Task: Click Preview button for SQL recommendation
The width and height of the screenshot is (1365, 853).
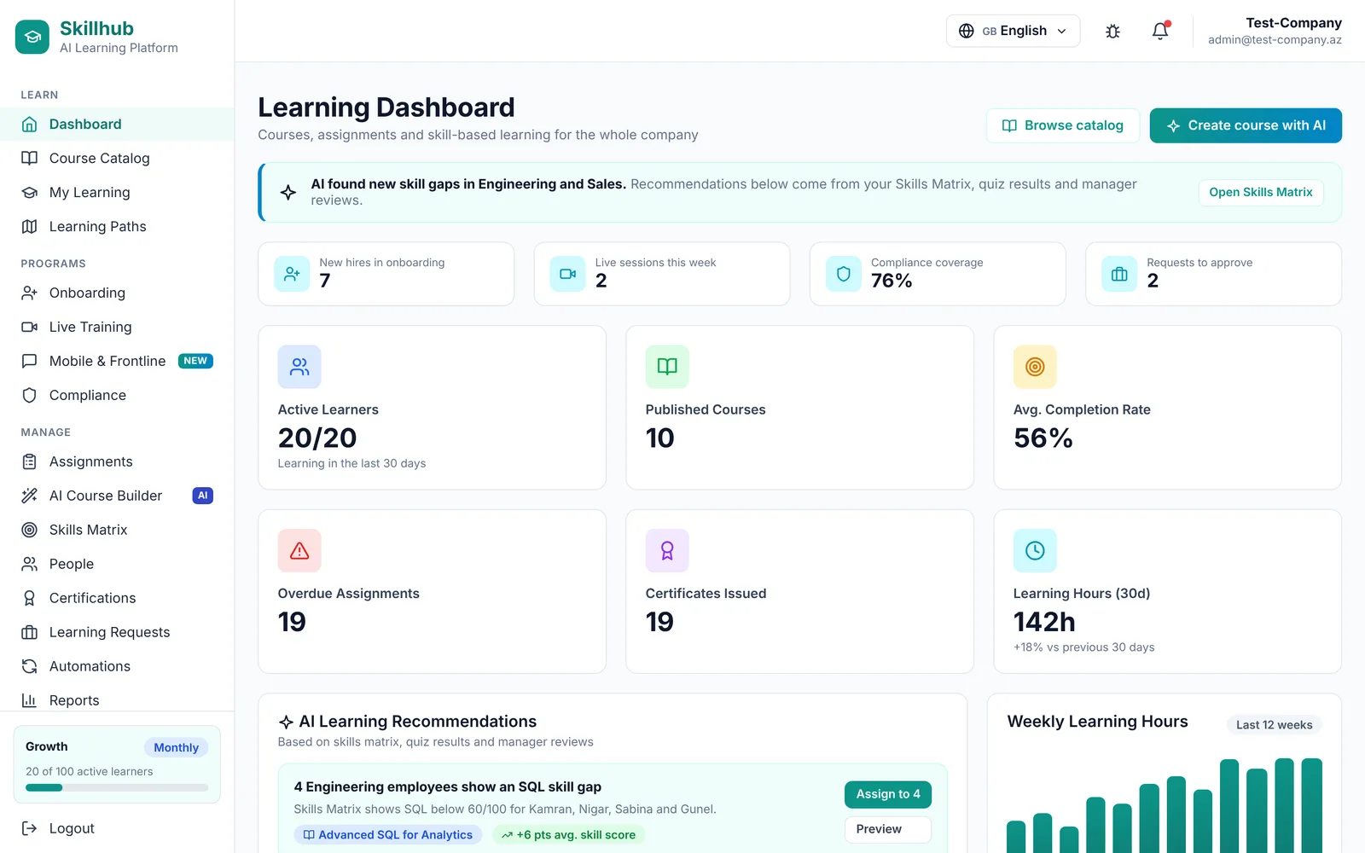Action: click(x=888, y=829)
